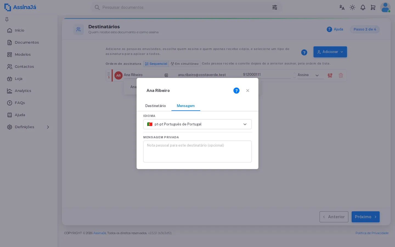Image resolution: width=395 pixels, height=247 pixels.
Task: Click the phone number field 912000111
Action: coord(267,75)
